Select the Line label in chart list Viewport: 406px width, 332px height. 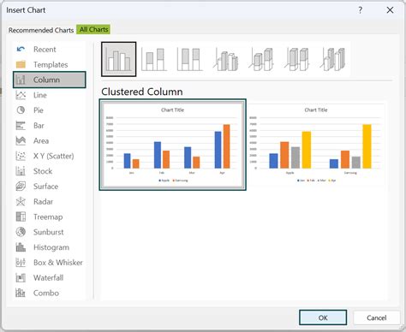(x=40, y=95)
